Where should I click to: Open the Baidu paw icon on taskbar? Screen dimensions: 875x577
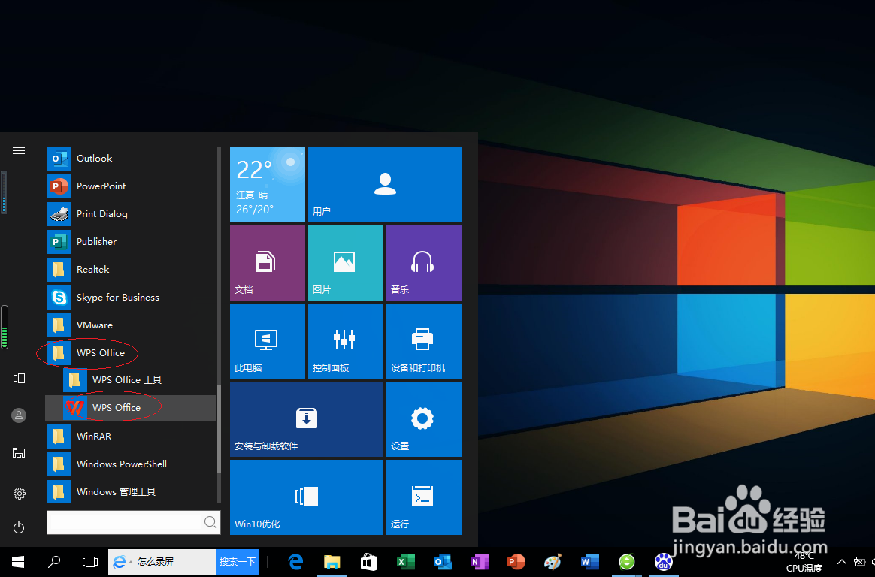pyautogui.click(x=664, y=562)
